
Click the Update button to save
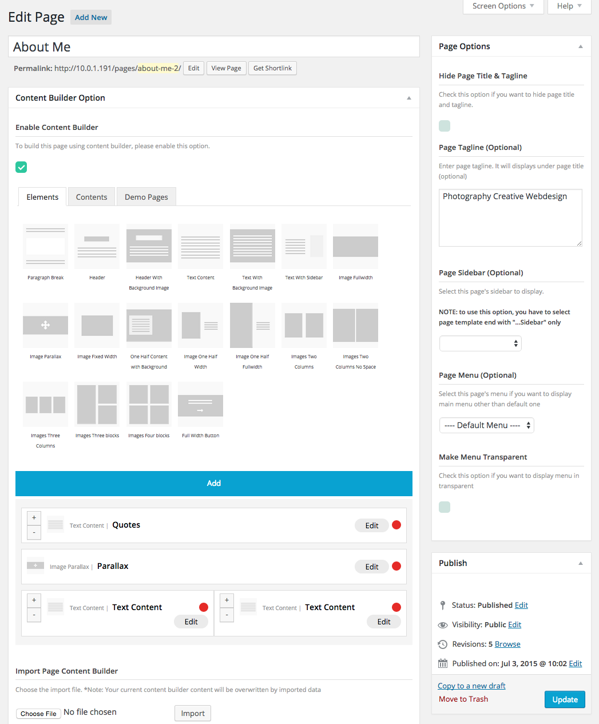[x=565, y=699]
